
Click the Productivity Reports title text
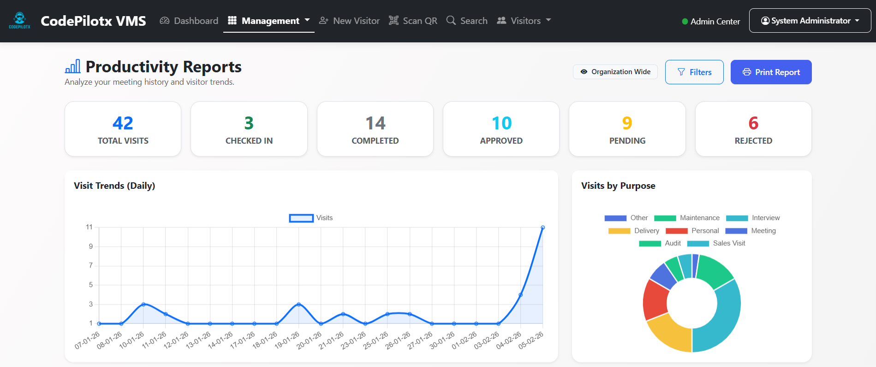(x=164, y=67)
